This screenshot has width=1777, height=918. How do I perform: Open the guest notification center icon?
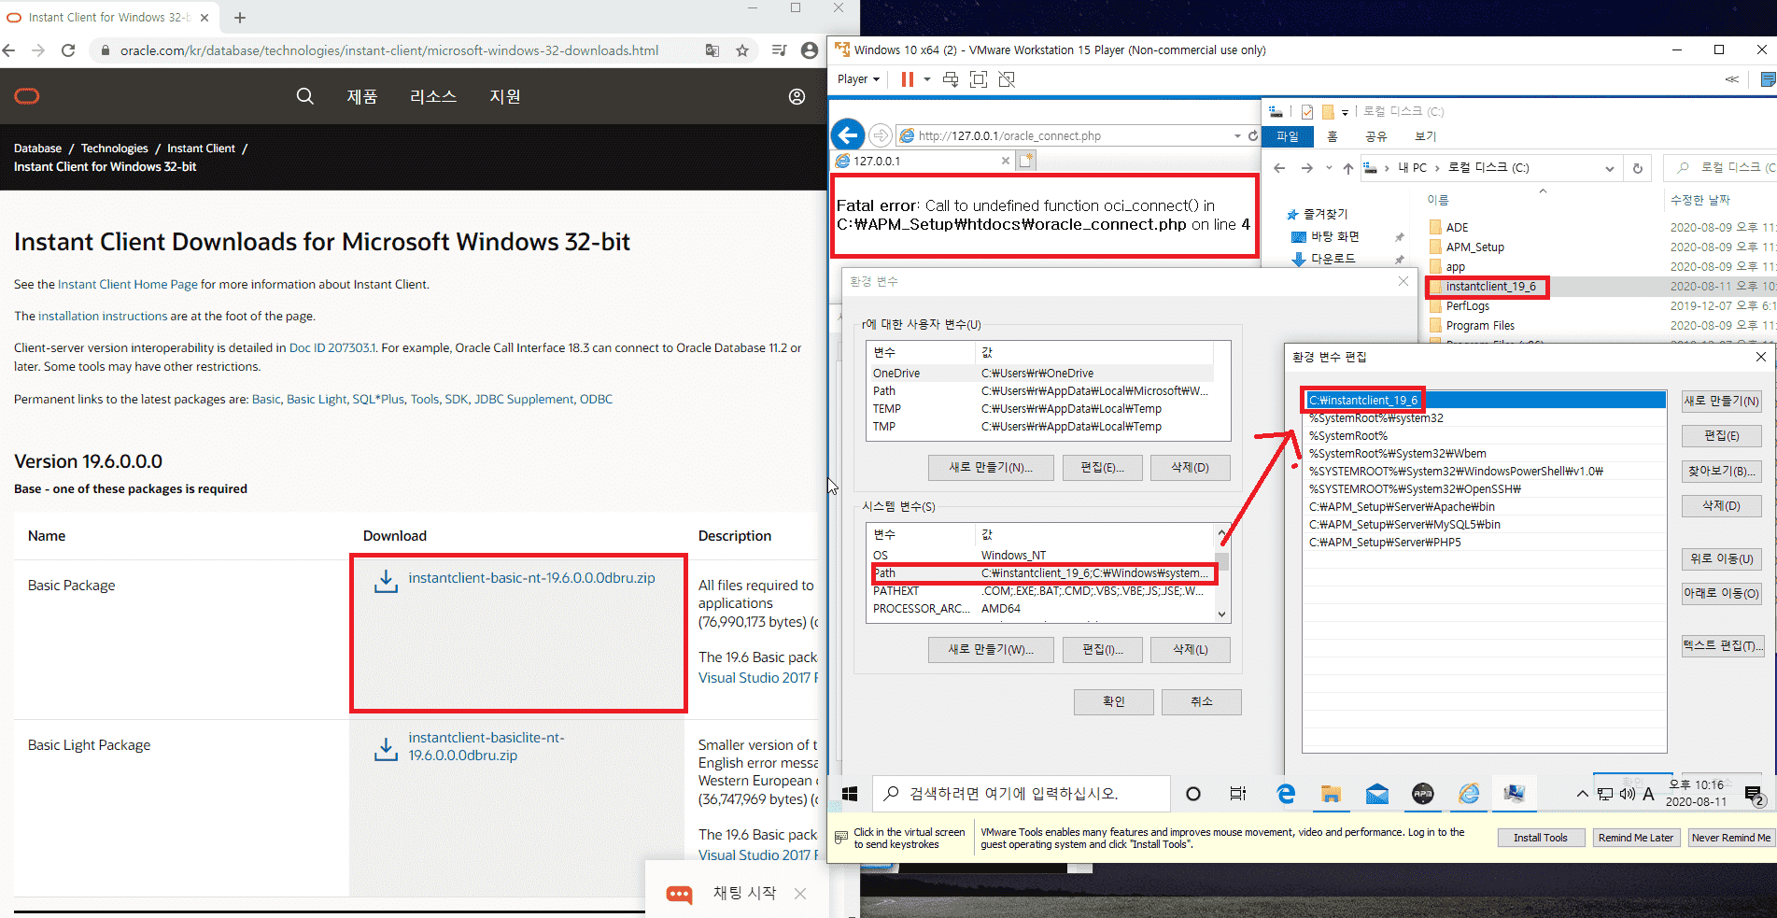1754,795
